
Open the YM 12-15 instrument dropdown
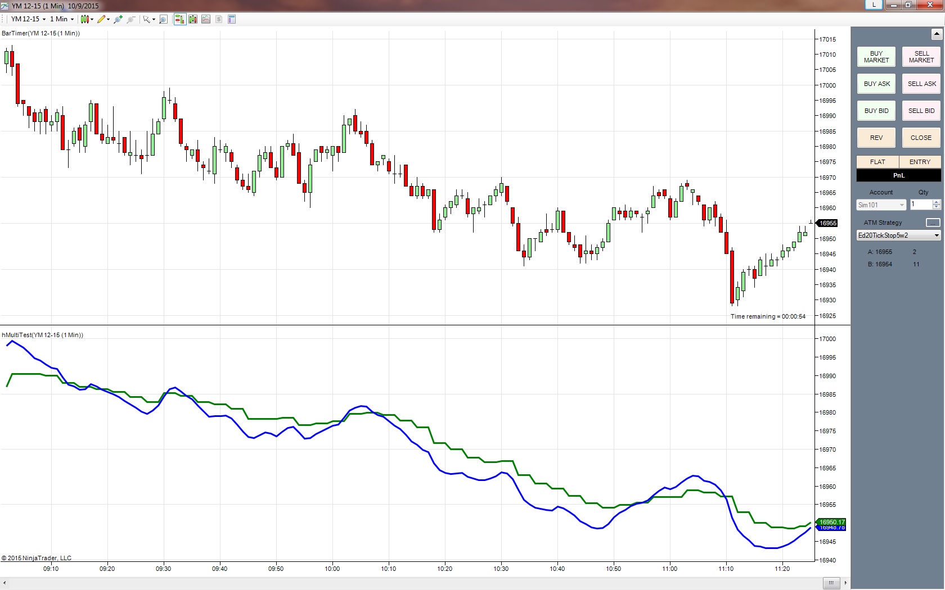(x=28, y=19)
